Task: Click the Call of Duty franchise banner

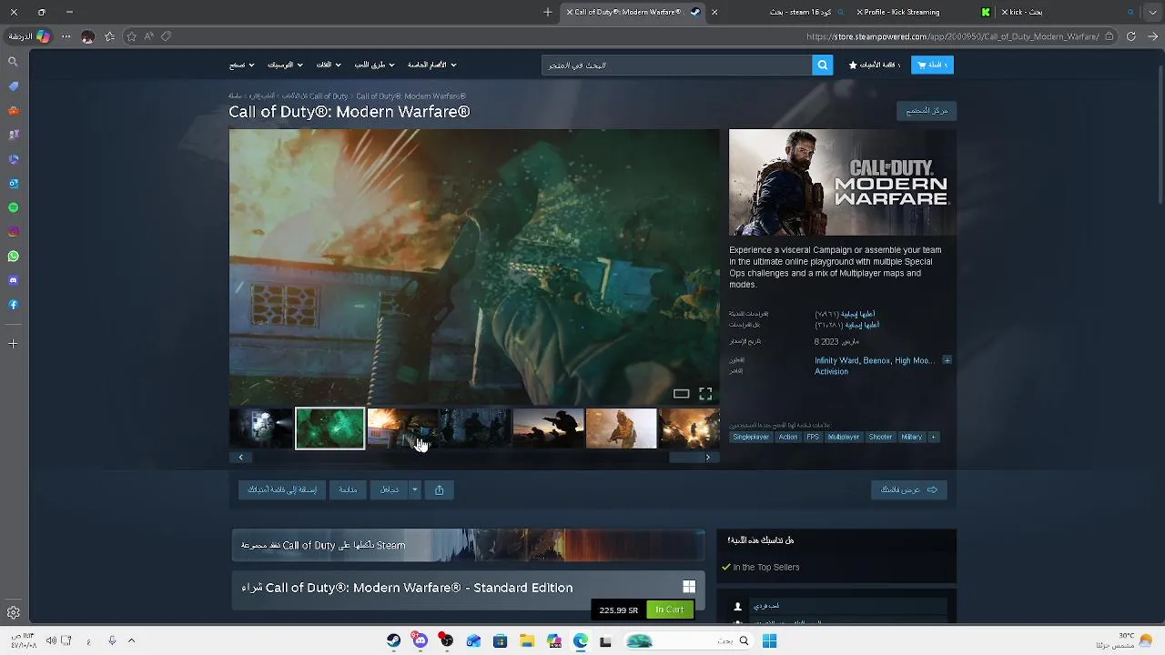Action: tap(468, 545)
